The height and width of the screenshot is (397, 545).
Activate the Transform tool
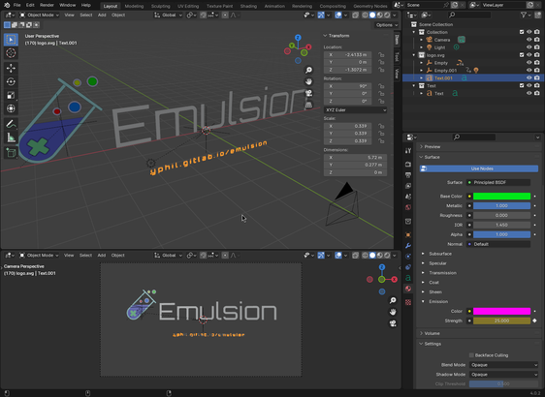click(11, 108)
